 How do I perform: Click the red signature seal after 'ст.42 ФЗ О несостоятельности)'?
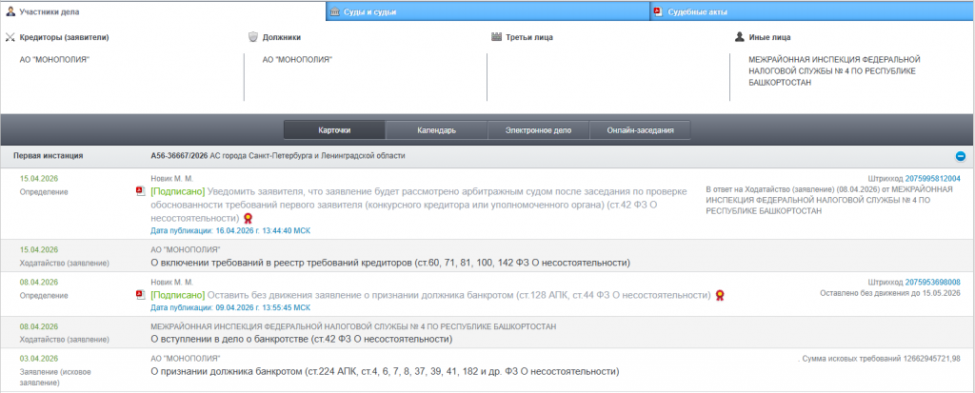coord(249,218)
